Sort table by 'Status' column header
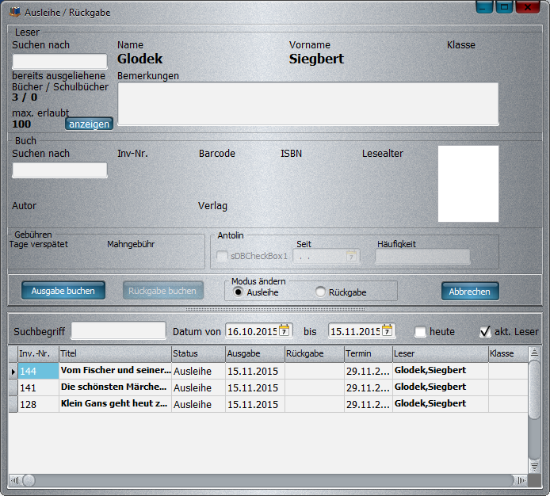 point(197,353)
